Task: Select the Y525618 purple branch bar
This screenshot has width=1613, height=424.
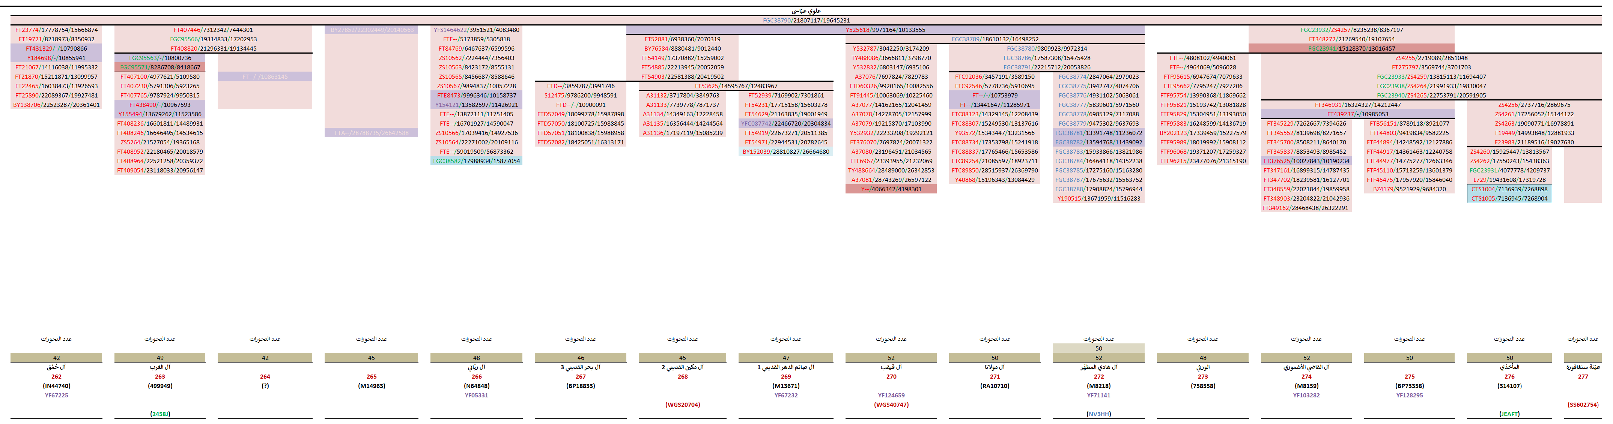Action: click(x=885, y=30)
